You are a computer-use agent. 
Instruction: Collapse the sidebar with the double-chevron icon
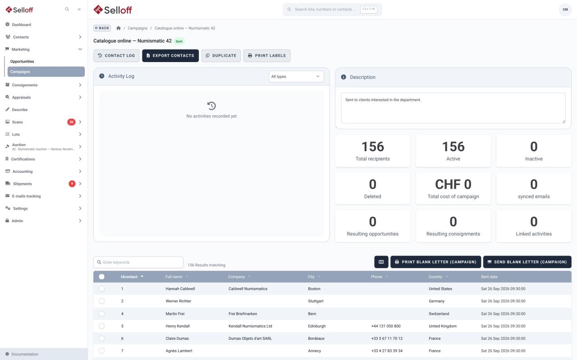click(79, 9)
